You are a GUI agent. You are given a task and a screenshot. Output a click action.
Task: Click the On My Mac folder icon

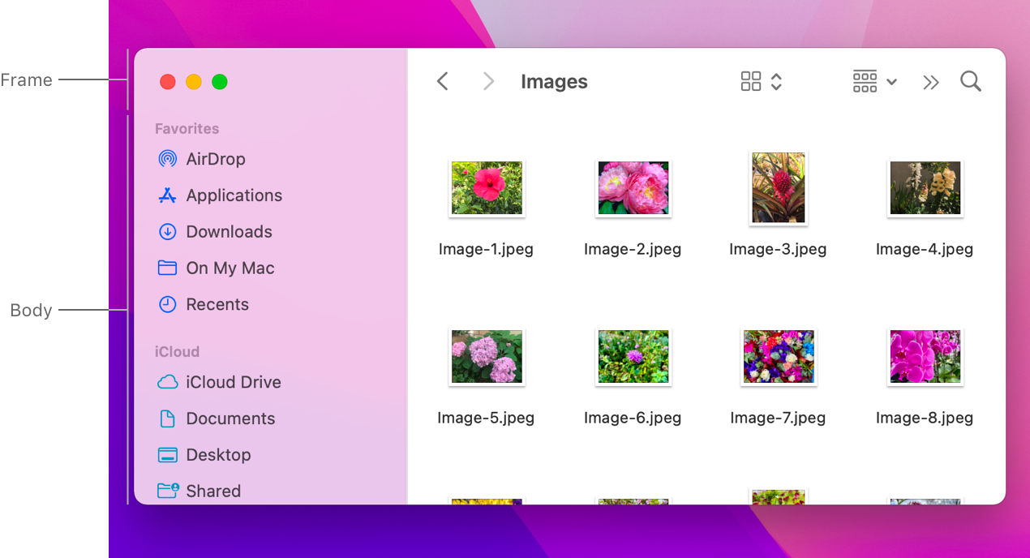click(167, 268)
